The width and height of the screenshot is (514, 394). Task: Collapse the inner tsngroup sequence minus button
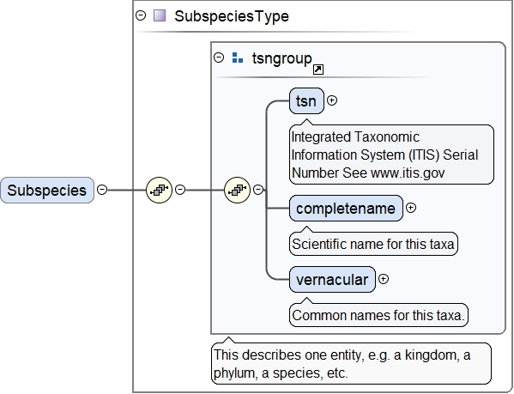pos(258,190)
